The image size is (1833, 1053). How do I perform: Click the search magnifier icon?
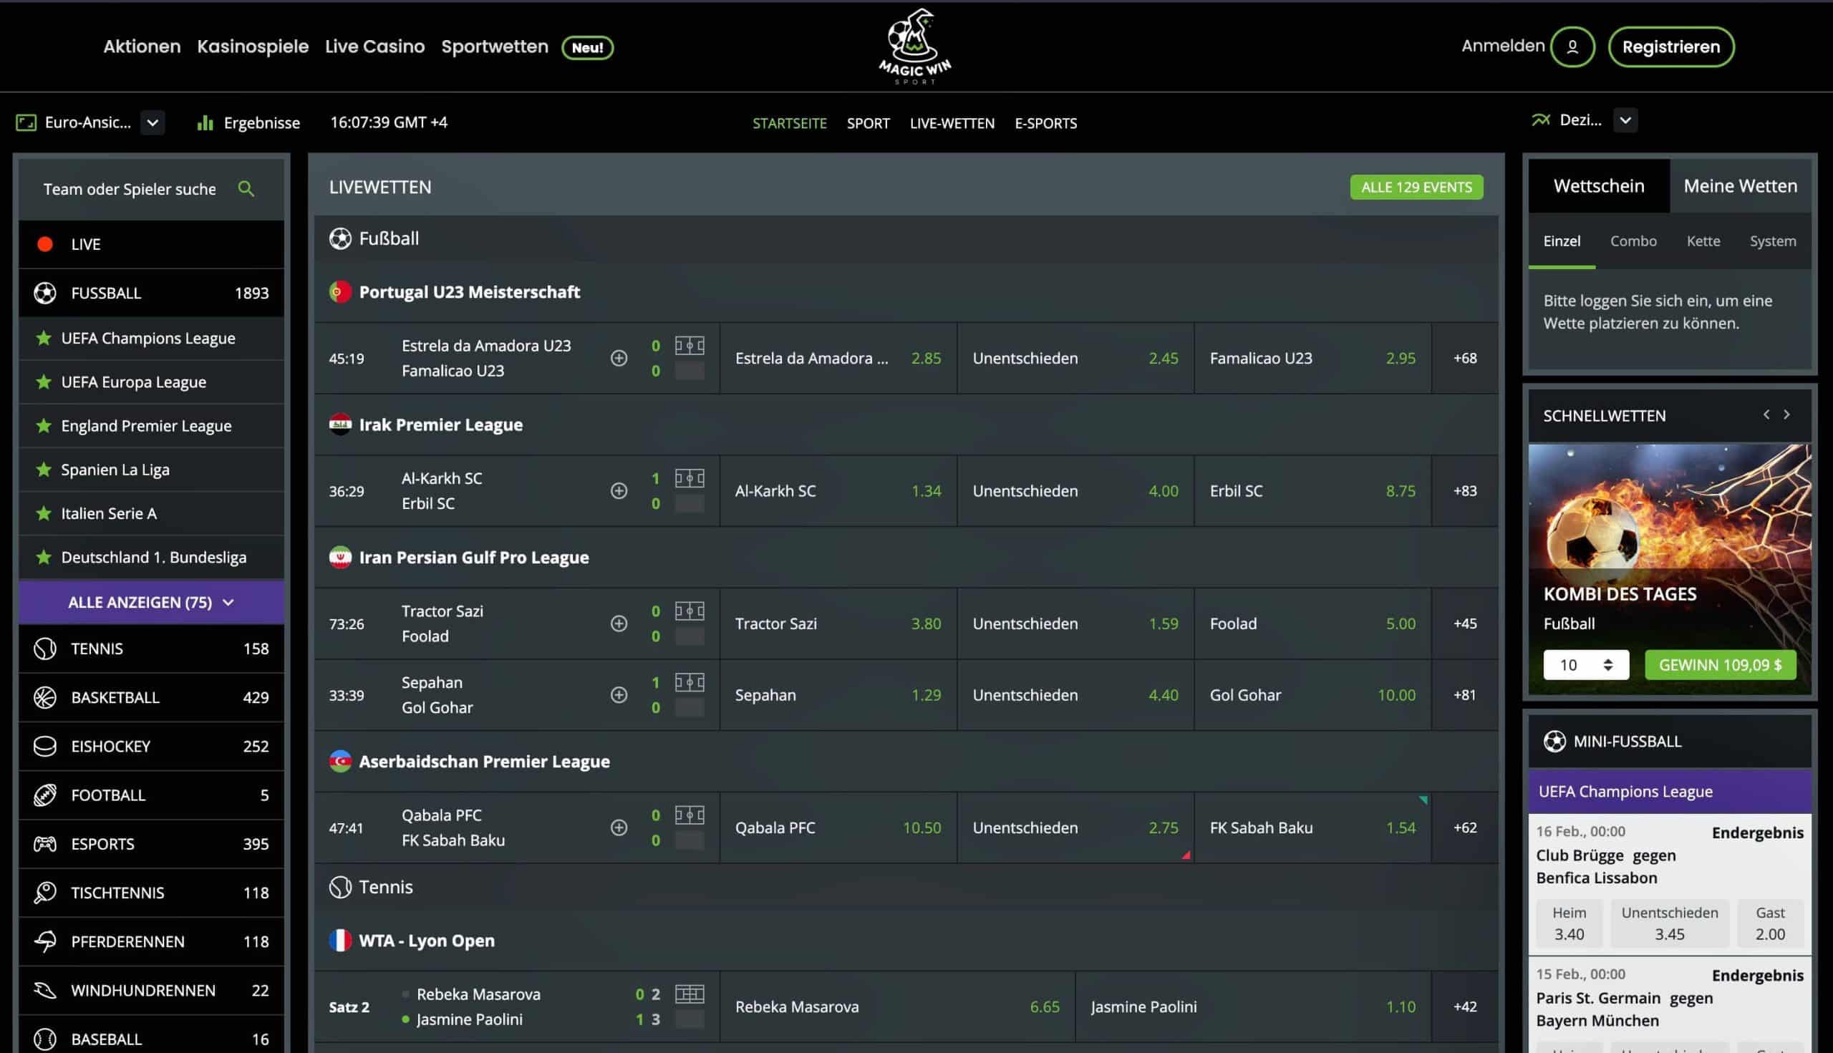click(x=246, y=189)
